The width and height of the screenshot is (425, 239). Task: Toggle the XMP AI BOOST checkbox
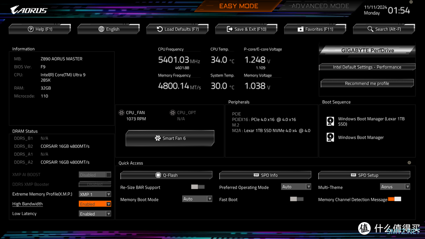click(109, 175)
